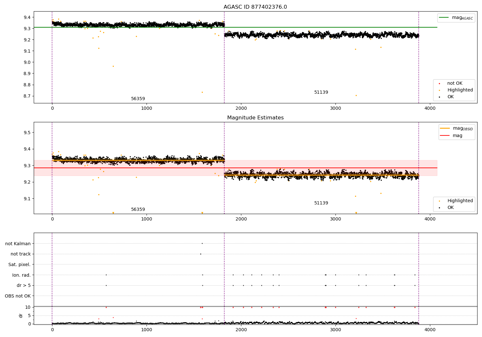The height and width of the screenshot is (337, 482).
Task: Click the 2000 x-tick under Magnitude Estimates panel
Action: [241, 219]
